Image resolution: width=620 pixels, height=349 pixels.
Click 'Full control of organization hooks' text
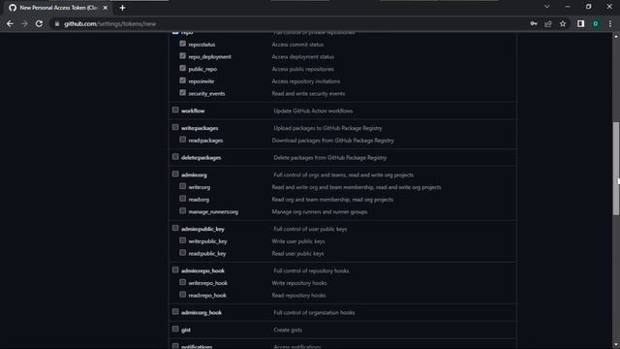[314, 313]
